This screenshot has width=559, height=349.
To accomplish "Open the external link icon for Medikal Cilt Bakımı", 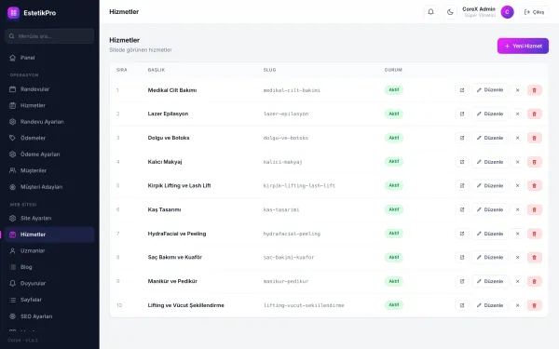I will 462,90.
